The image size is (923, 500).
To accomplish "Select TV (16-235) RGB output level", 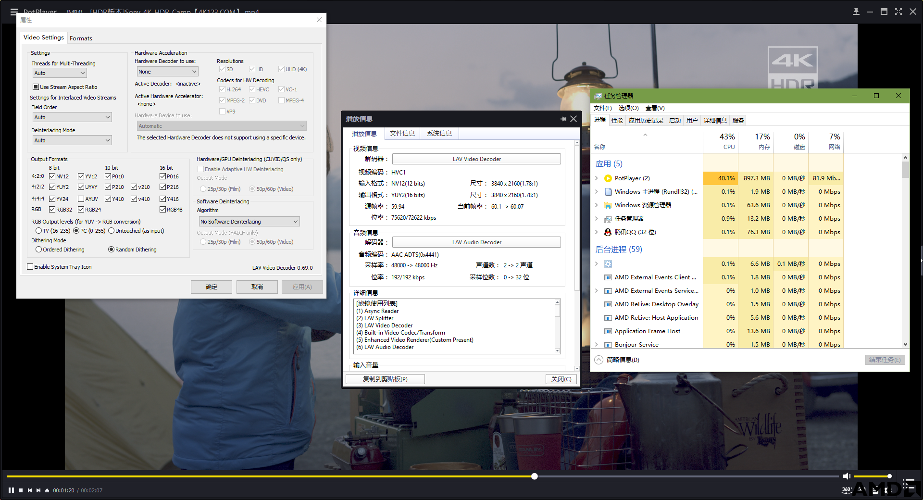I will [x=38, y=231].
